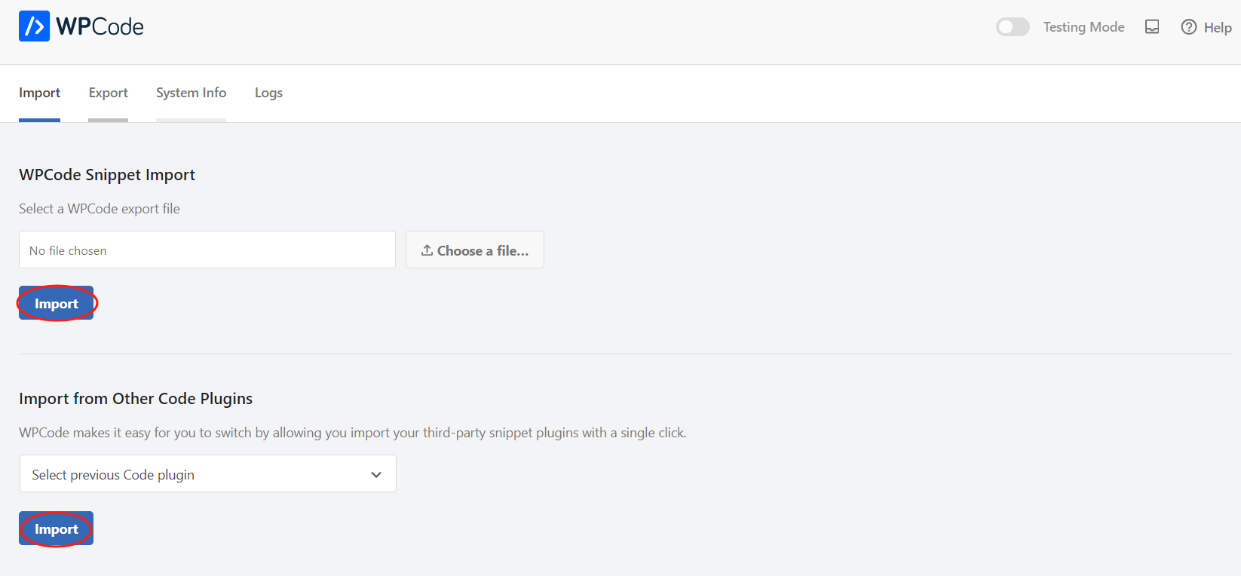Click Import under WPCode Snippet Import
The width and height of the screenshot is (1241, 576).
pos(57,303)
